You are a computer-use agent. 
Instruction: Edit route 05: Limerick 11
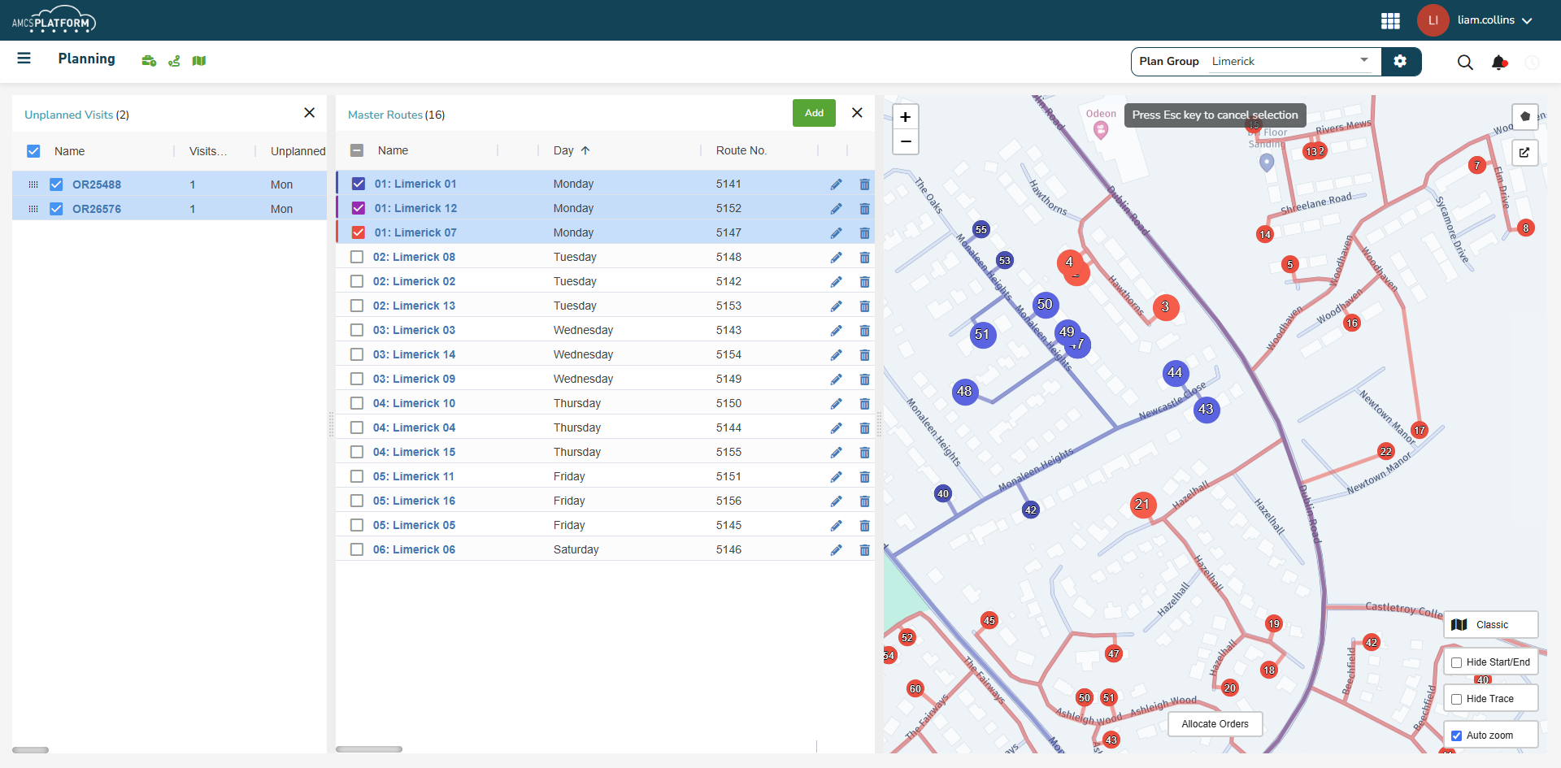[836, 477]
